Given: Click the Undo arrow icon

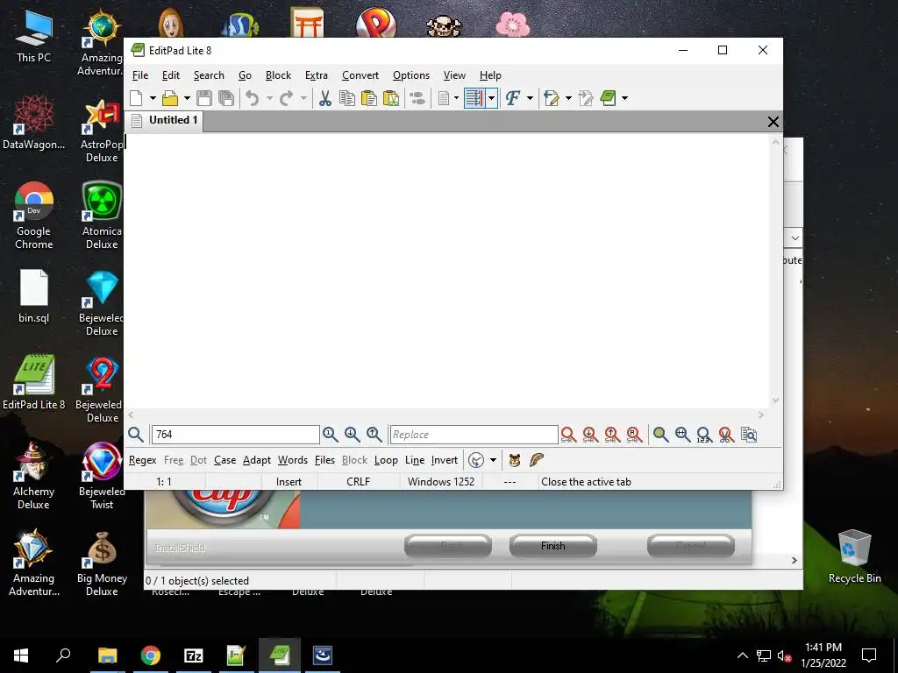Looking at the screenshot, I should pyautogui.click(x=252, y=98).
